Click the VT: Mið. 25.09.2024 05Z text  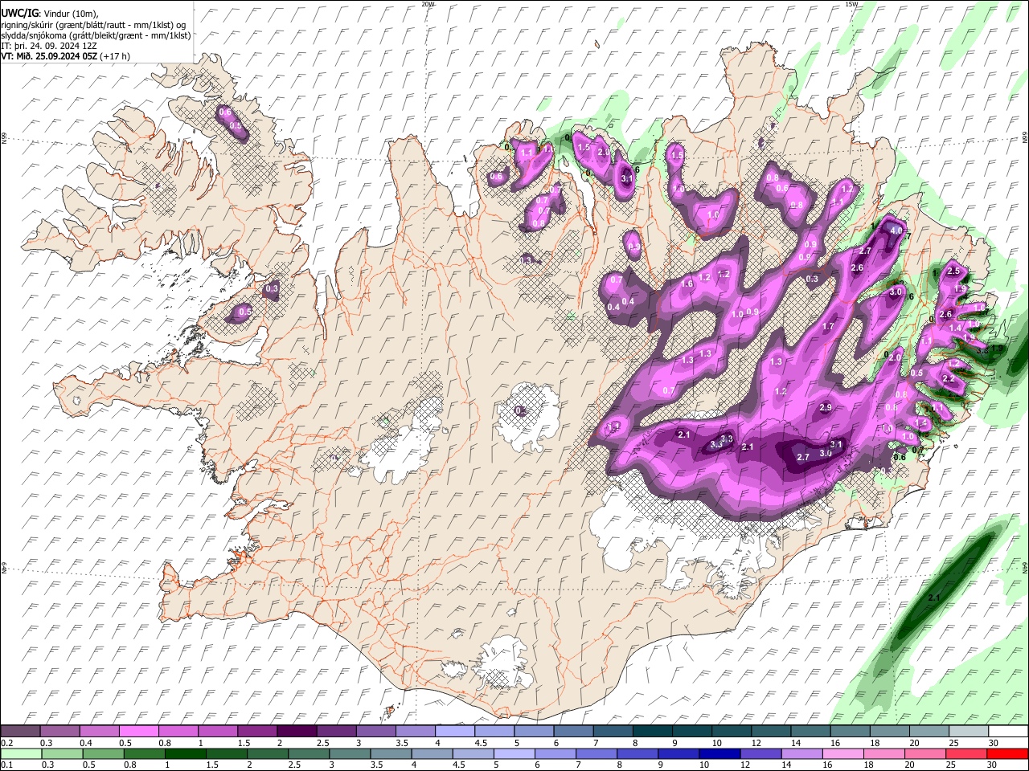pos(49,56)
